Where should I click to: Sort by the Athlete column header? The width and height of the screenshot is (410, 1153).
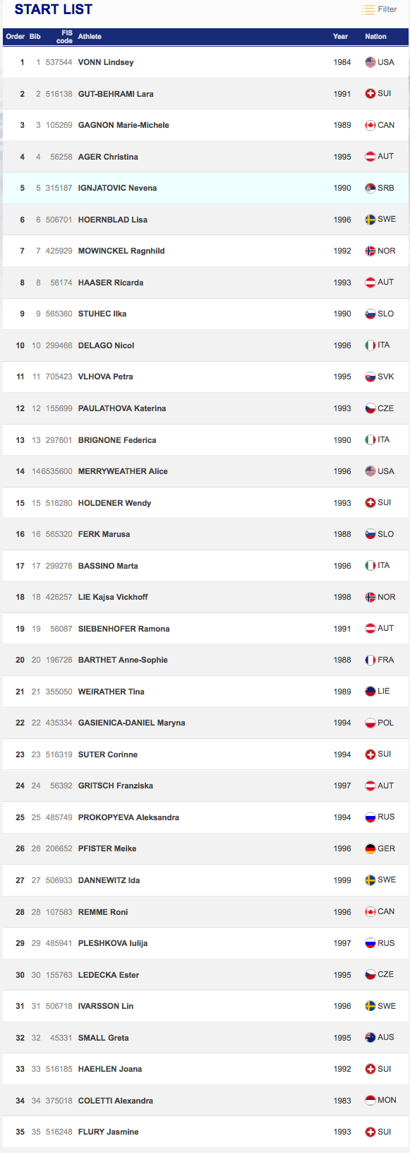pyautogui.click(x=90, y=37)
